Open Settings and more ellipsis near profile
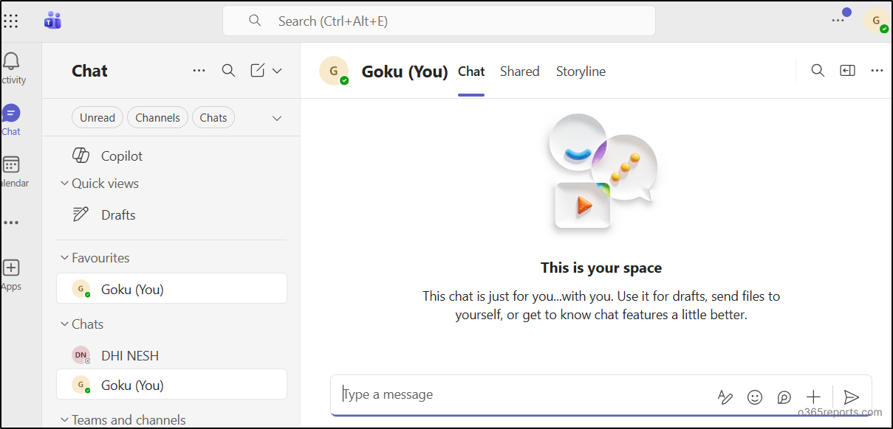Screen dimensions: 893x429 click(837, 21)
